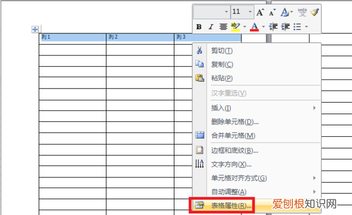This screenshot has height=215, width=352.
Task: Apply red font color
Action: point(255,27)
